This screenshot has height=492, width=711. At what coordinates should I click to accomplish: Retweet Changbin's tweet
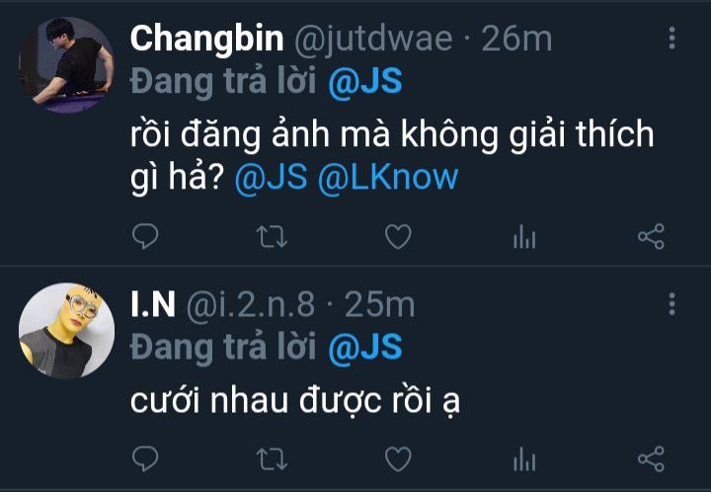click(x=272, y=236)
